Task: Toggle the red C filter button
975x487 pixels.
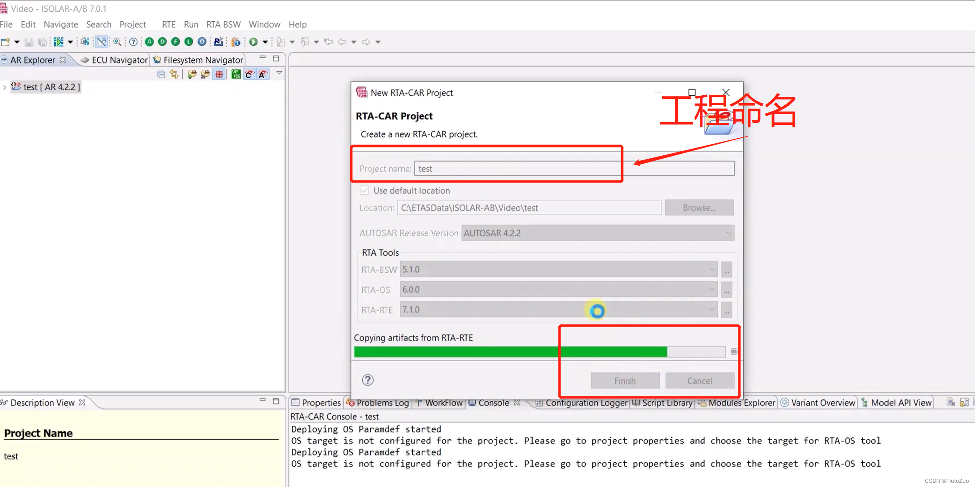Action: [250, 74]
